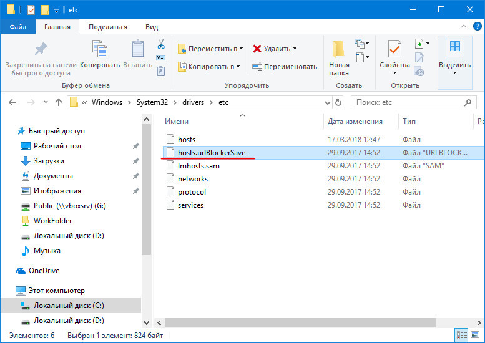Click the drivers breadcrumb in address bar
The height and width of the screenshot is (343, 485).
[193, 102]
